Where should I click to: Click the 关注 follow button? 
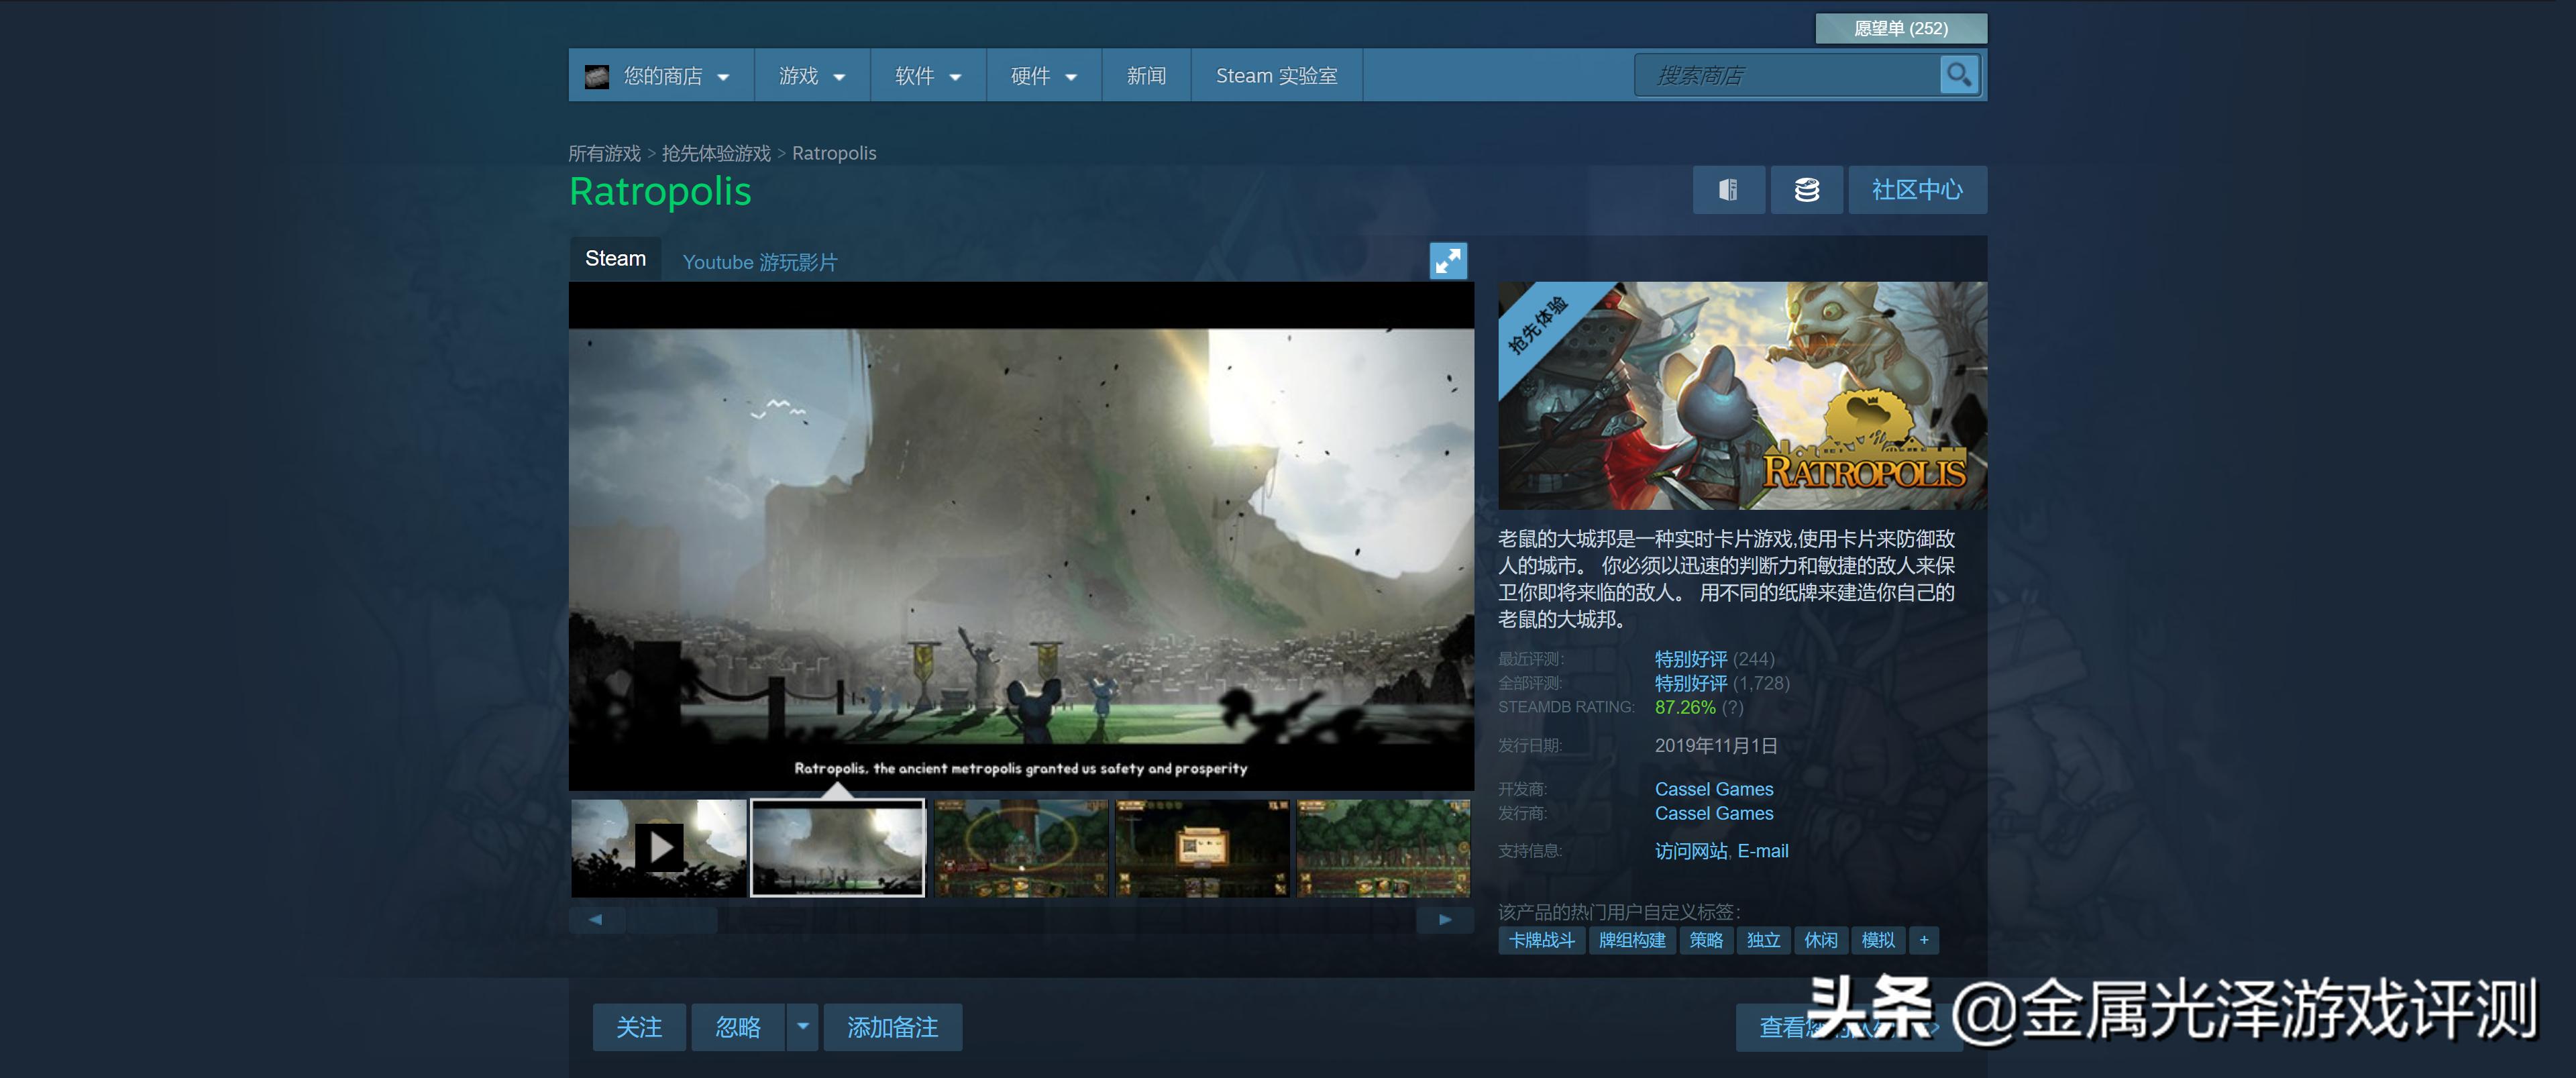pos(639,1027)
